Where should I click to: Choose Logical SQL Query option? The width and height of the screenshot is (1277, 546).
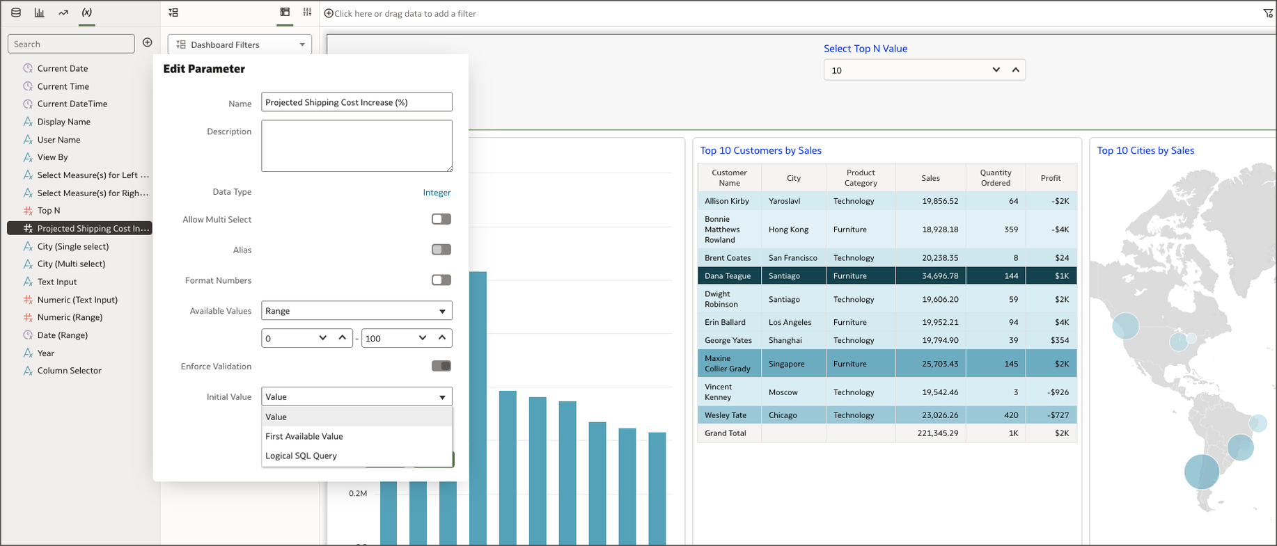pyautogui.click(x=301, y=456)
